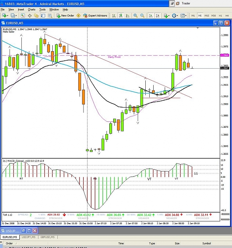Click the Profiles toolbar icon
Viewport: 232px width, 248px height.
tap(13, 15)
